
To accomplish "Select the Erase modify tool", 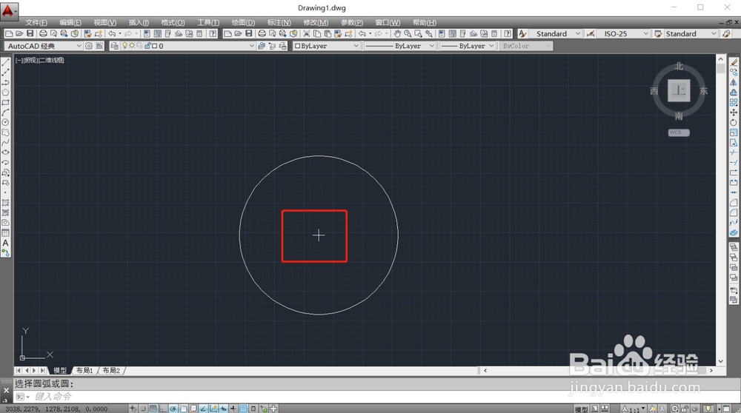I will coord(734,62).
